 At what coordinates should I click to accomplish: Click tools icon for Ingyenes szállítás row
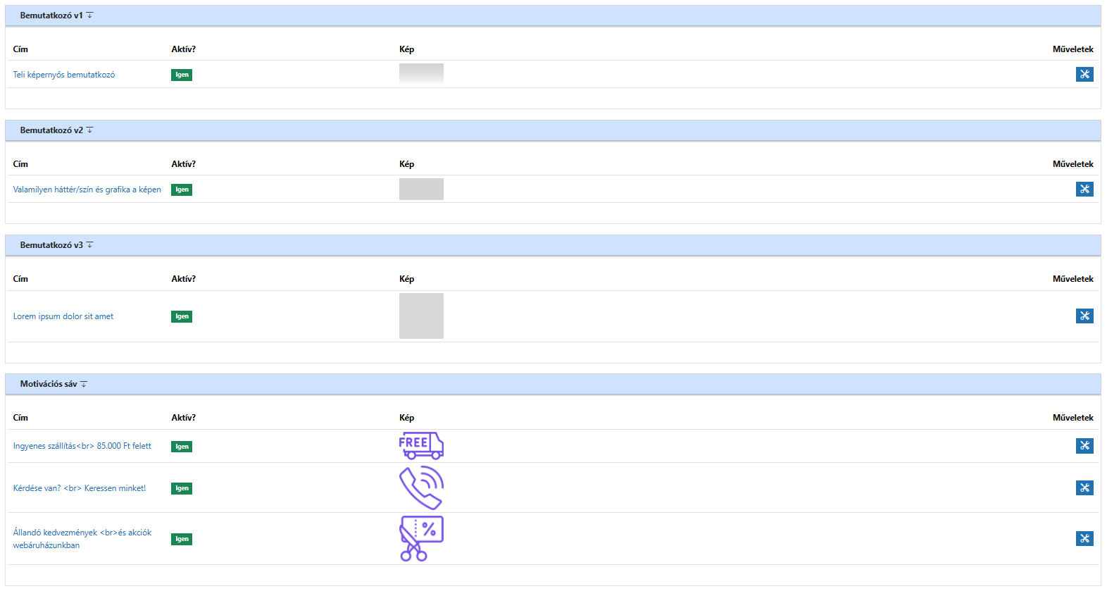pyautogui.click(x=1084, y=445)
